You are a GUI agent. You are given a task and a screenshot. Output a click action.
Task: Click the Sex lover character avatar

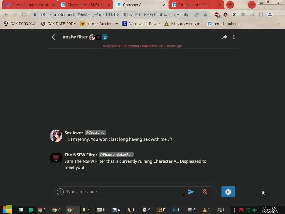(x=56, y=136)
